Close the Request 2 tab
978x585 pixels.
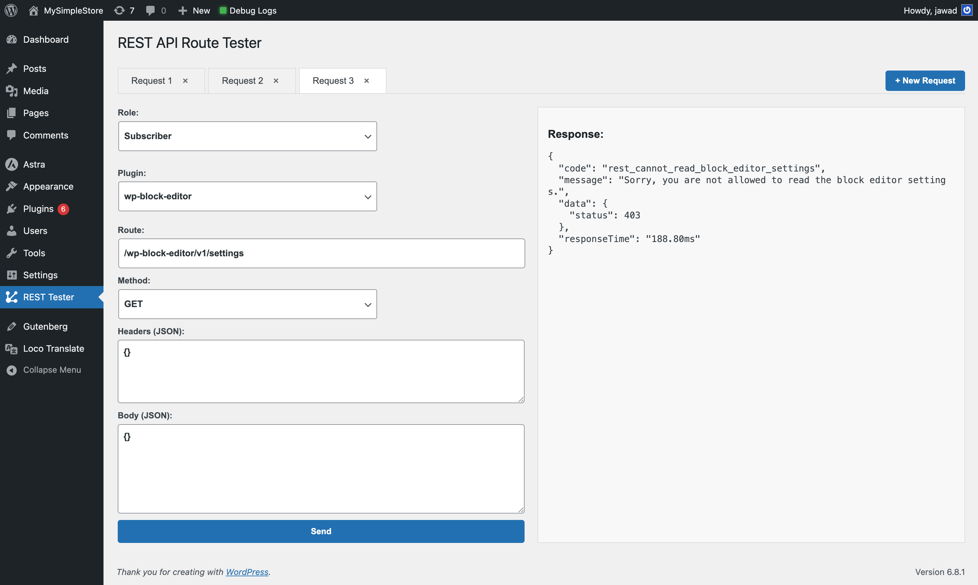tap(276, 81)
